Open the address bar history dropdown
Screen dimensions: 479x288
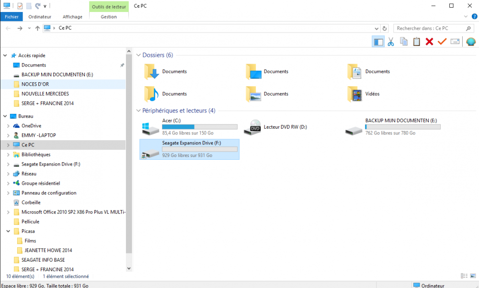pos(376,29)
